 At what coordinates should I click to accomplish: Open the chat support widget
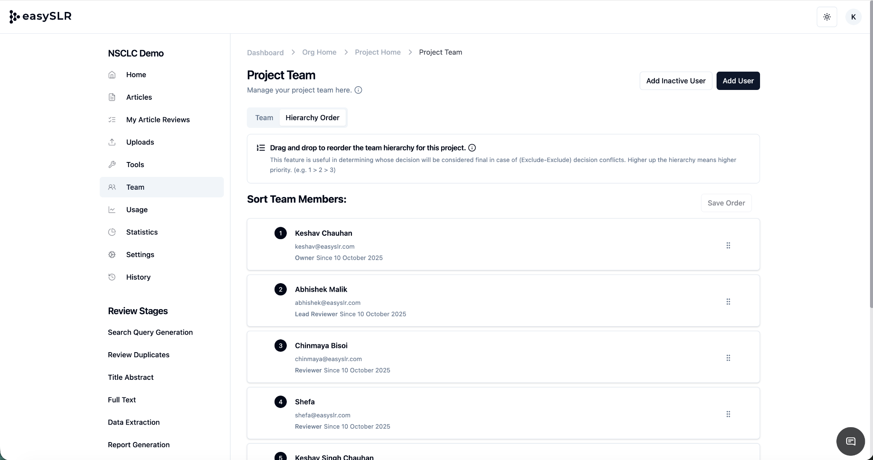(850, 441)
